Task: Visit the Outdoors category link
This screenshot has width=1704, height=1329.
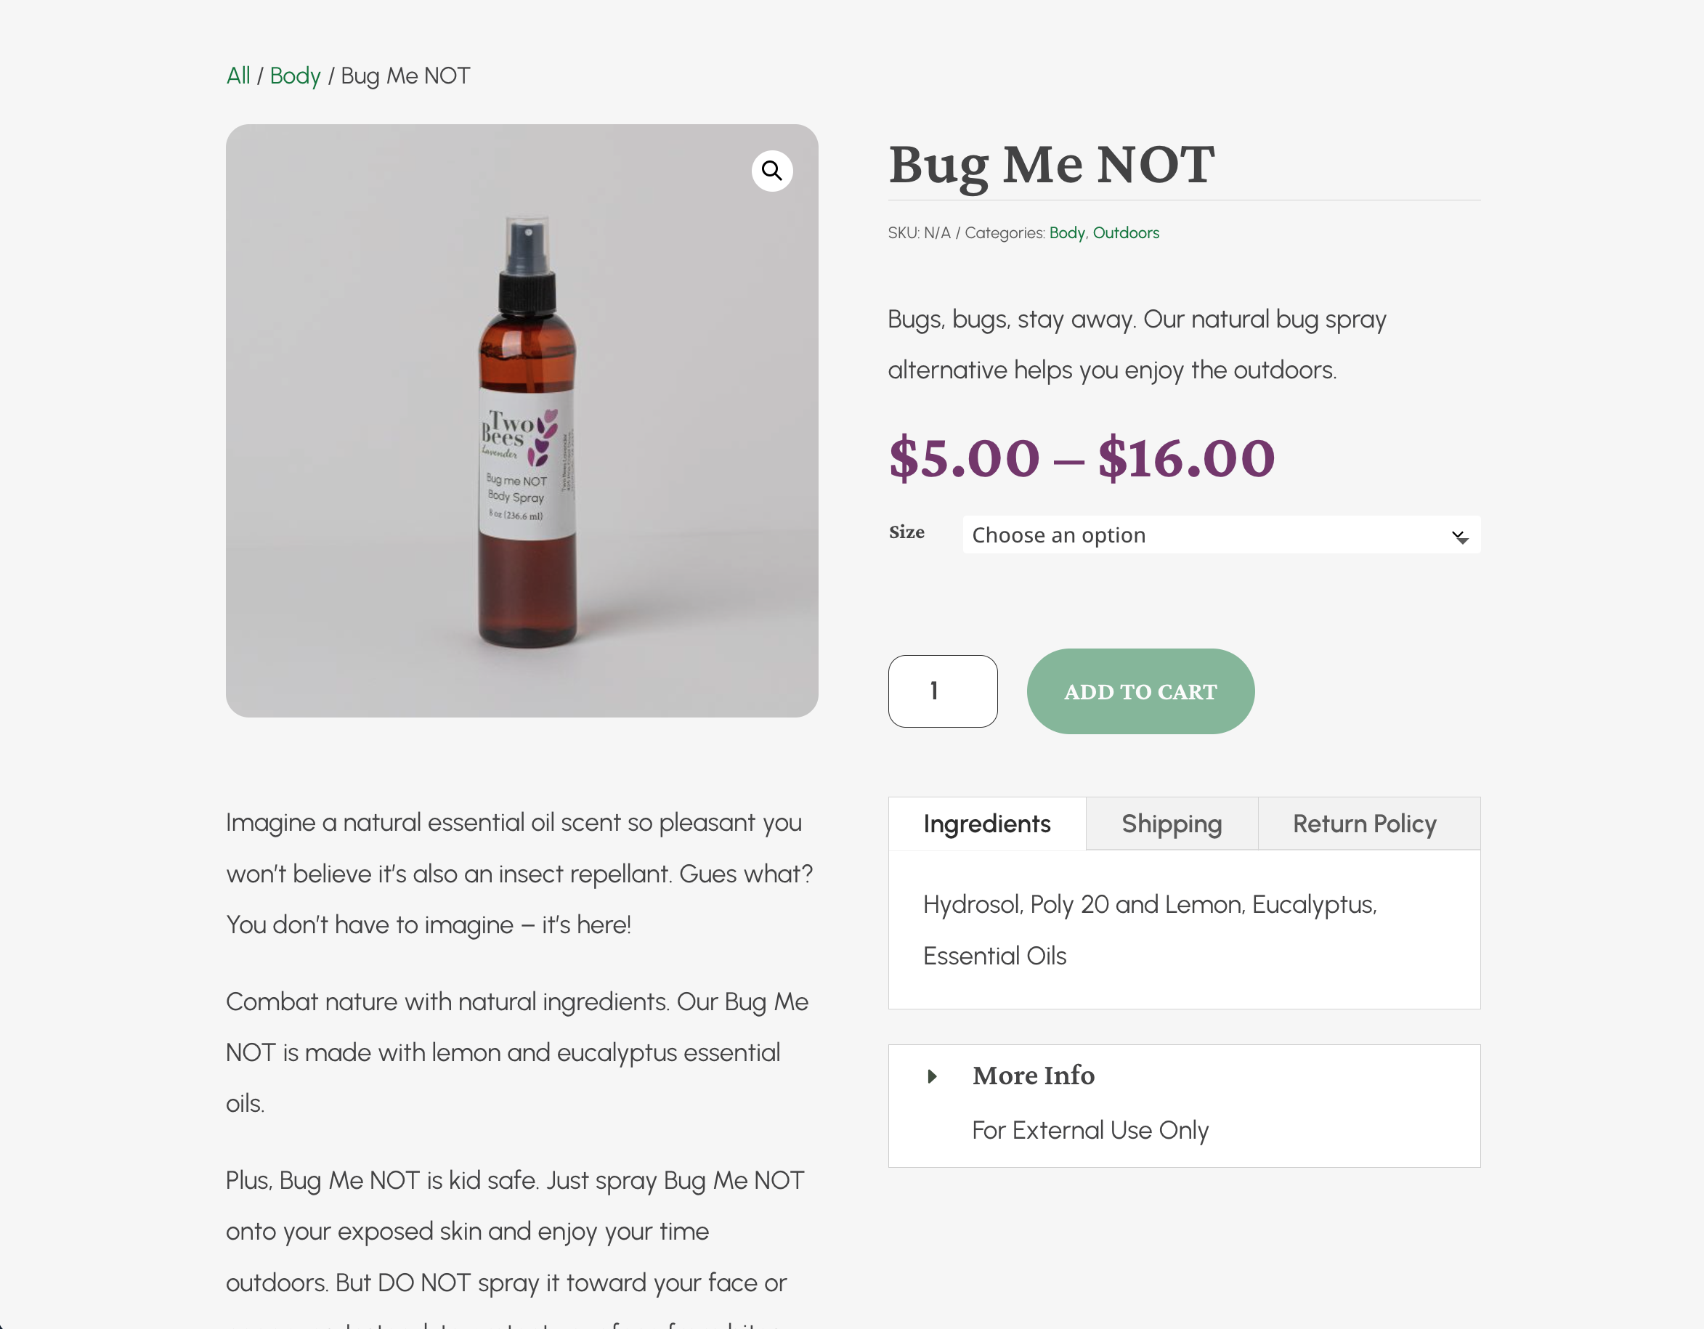Action: pyautogui.click(x=1125, y=233)
